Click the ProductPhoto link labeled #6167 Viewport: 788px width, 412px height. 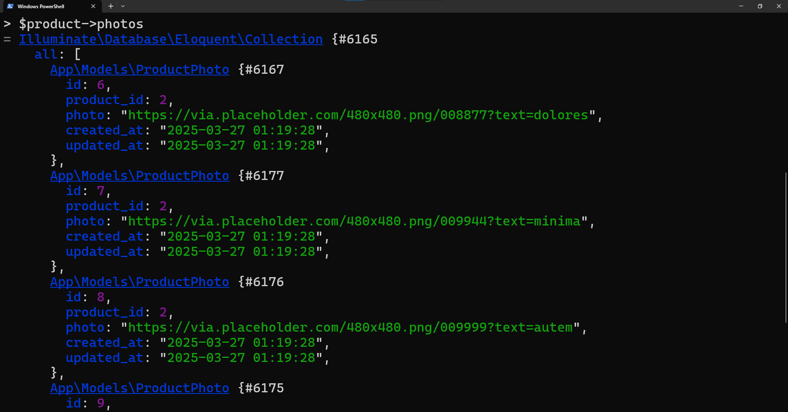[x=140, y=69]
